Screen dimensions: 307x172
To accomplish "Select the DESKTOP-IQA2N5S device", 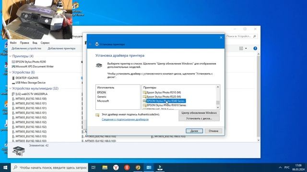I will (25, 78).
